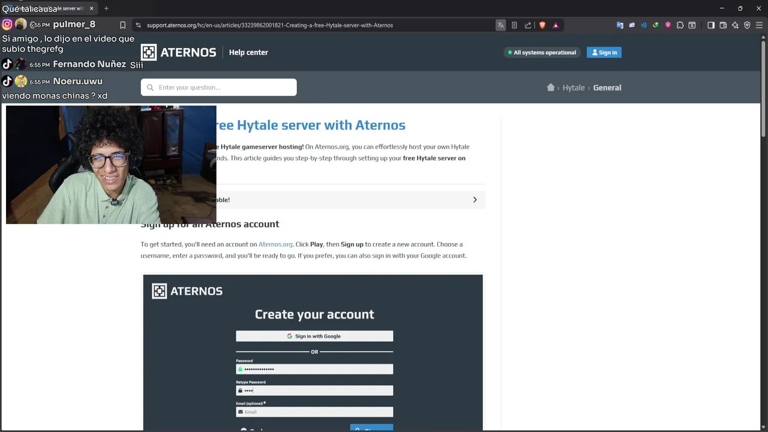Click the Brave VPN shield icon
This screenshot has width=768, height=432.
click(x=747, y=25)
